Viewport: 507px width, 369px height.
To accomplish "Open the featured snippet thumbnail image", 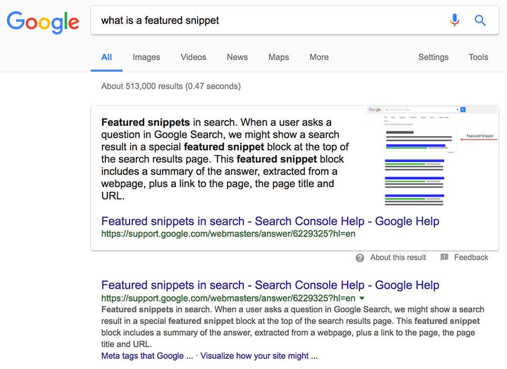I will coord(433,155).
